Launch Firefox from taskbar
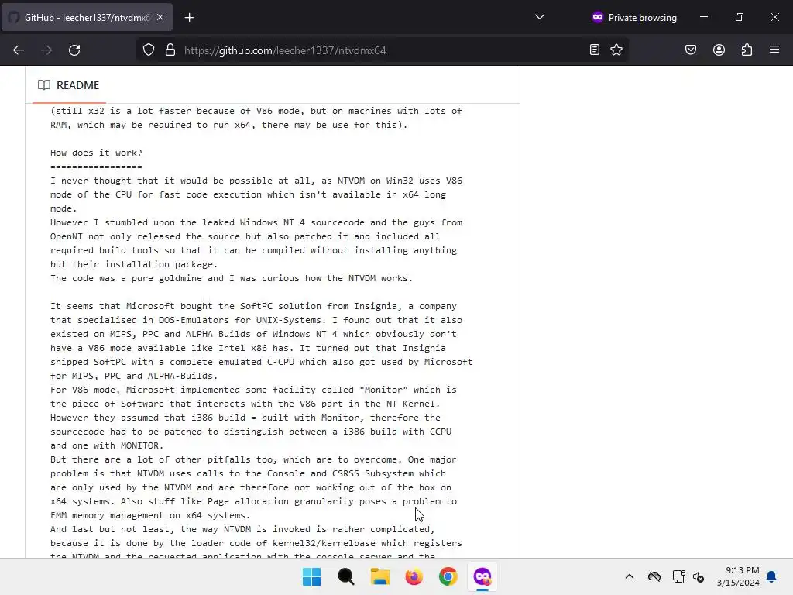The image size is (793, 595). [x=414, y=576]
